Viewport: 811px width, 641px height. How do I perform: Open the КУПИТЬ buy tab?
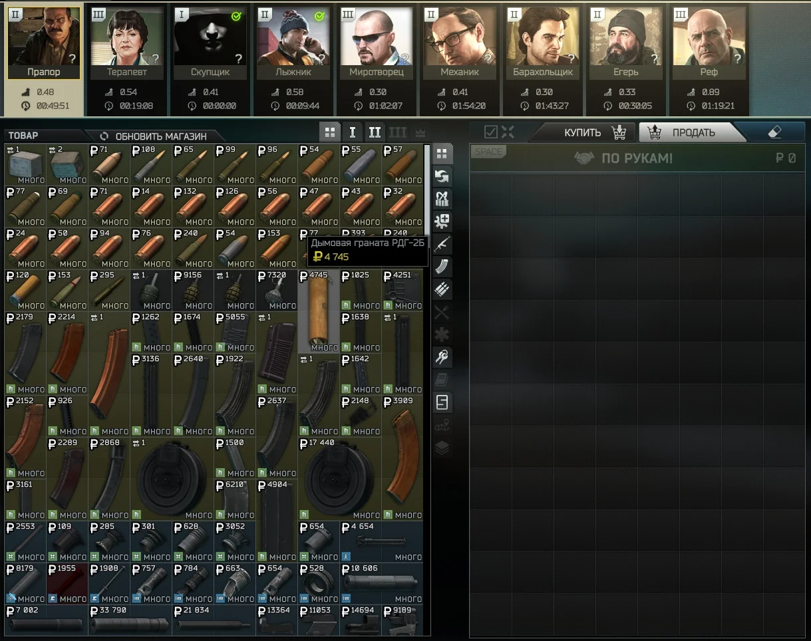click(x=583, y=132)
